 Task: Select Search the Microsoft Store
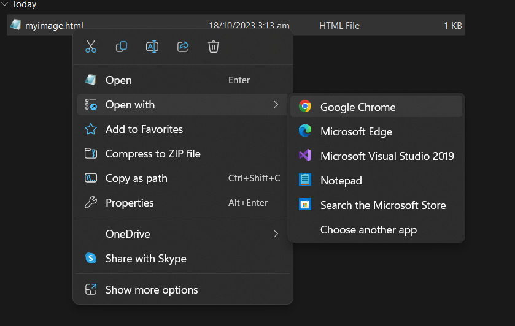coord(382,205)
